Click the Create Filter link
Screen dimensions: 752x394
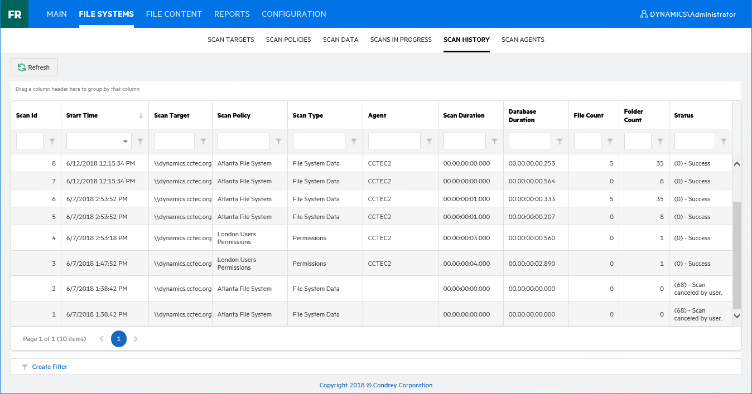tap(50, 367)
